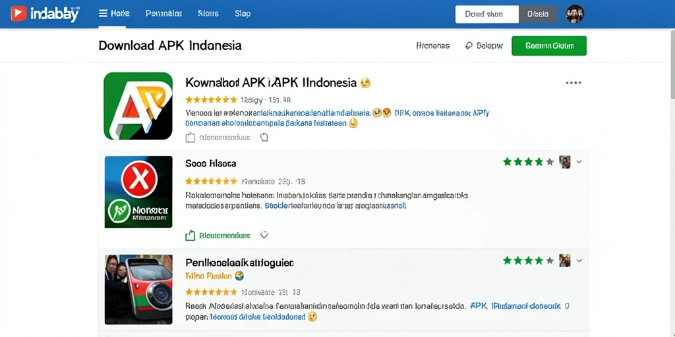Open the camera app thumbnail in third listing
The height and width of the screenshot is (337, 675).
138,290
